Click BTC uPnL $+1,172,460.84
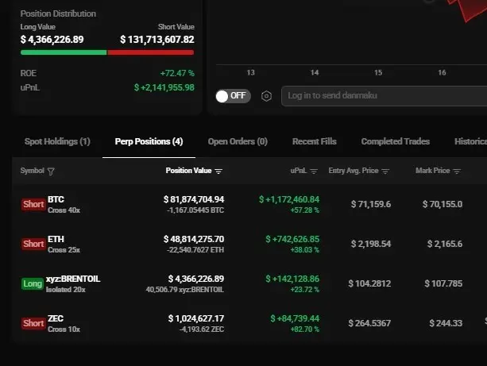487x366 pixels. tap(289, 199)
